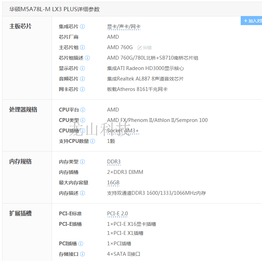Click 1×PCI-E X16显卡插槽 text
Viewport: 262px width, 261px height.
[131, 224]
